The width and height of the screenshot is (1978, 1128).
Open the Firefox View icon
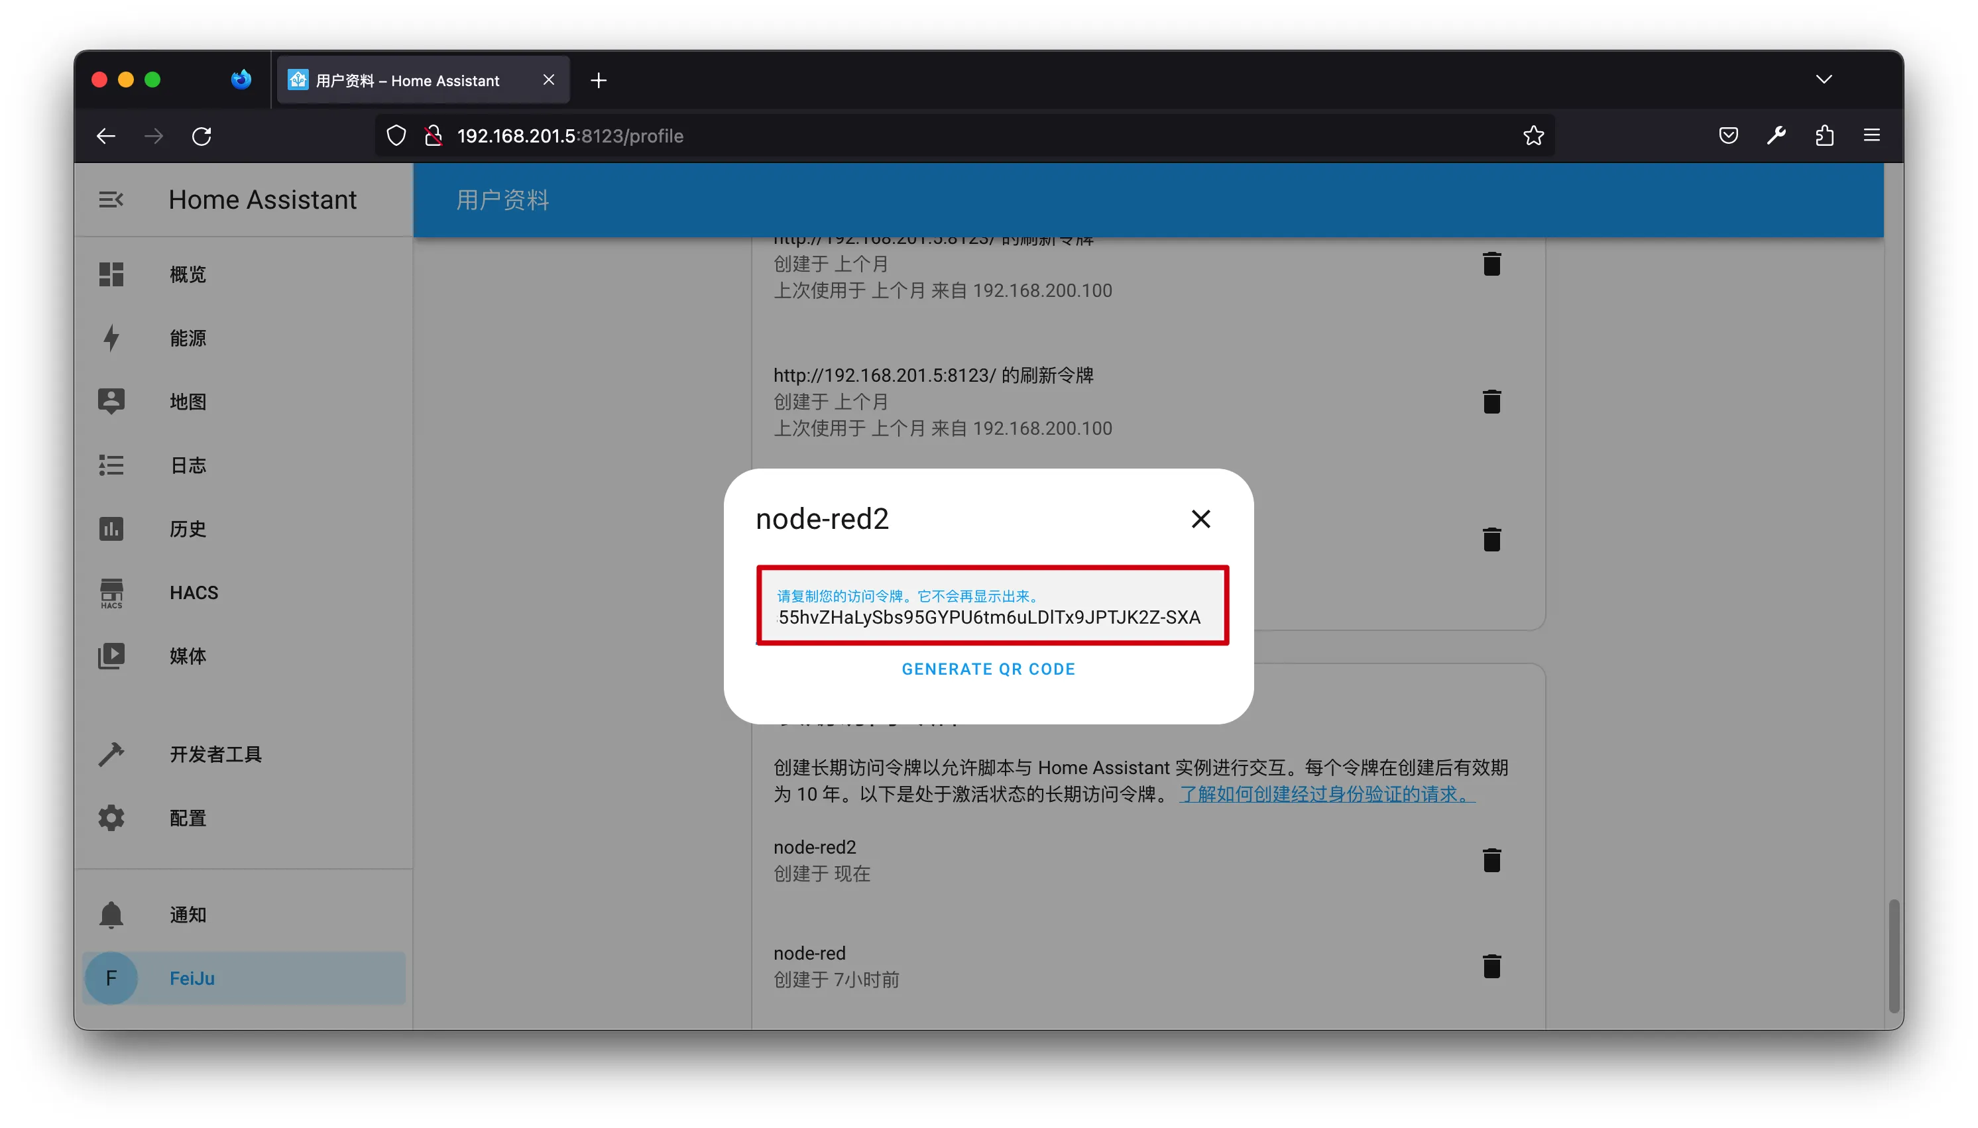click(x=241, y=79)
